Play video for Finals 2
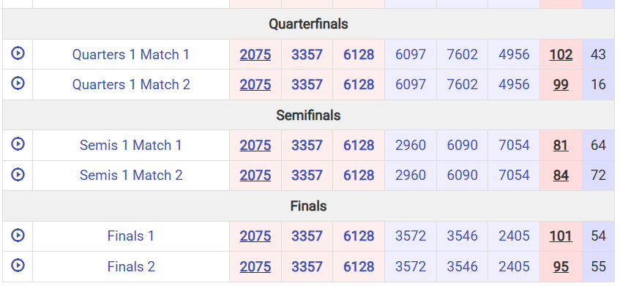Image resolution: width=620 pixels, height=286 pixels. tap(18, 265)
